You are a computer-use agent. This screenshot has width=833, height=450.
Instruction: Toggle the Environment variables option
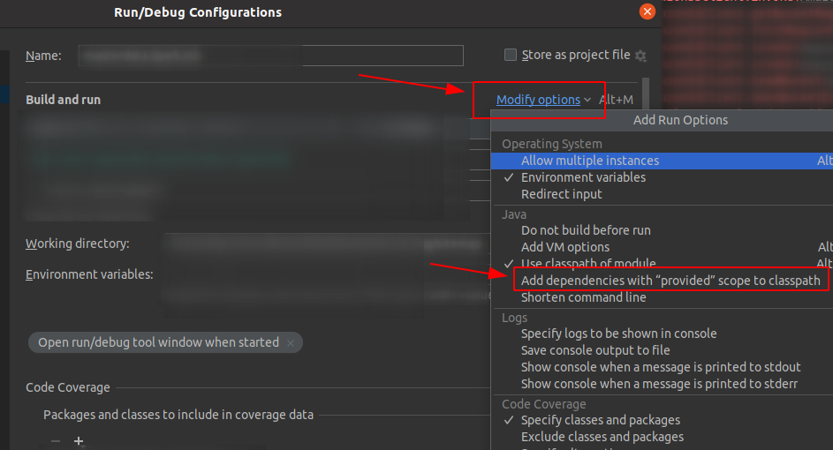pos(583,177)
